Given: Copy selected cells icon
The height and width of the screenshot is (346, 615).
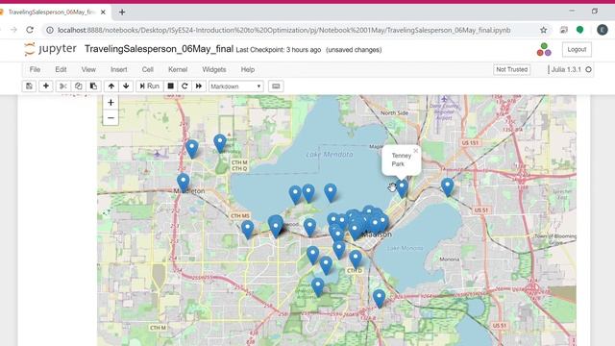Looking at the screenshot, I should (x=78, y=86).
